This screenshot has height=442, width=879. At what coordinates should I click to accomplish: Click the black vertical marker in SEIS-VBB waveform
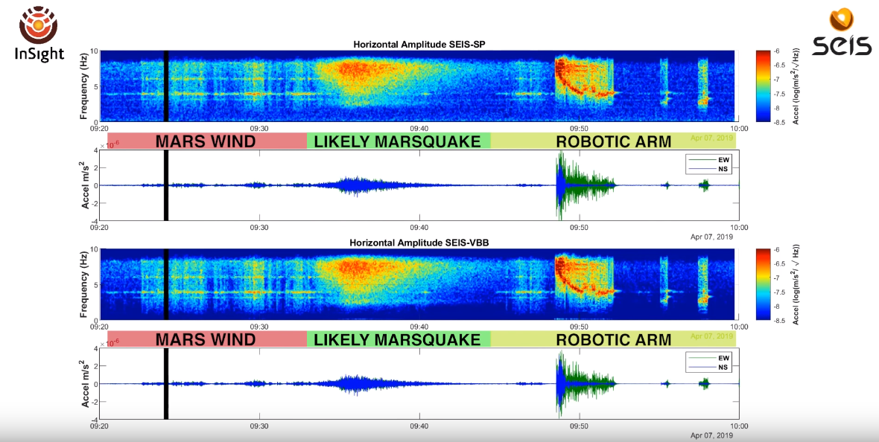pos(166,383)
